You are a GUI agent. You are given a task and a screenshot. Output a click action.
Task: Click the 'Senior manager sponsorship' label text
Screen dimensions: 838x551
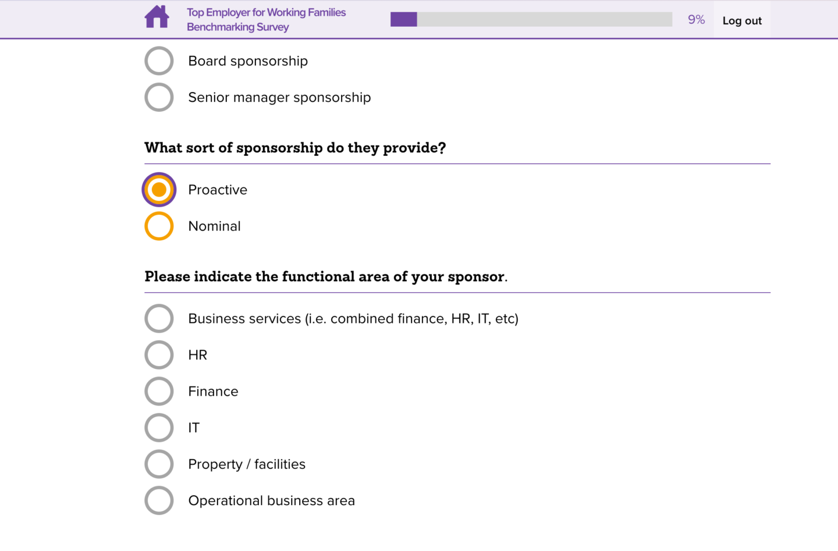[279, 97]
